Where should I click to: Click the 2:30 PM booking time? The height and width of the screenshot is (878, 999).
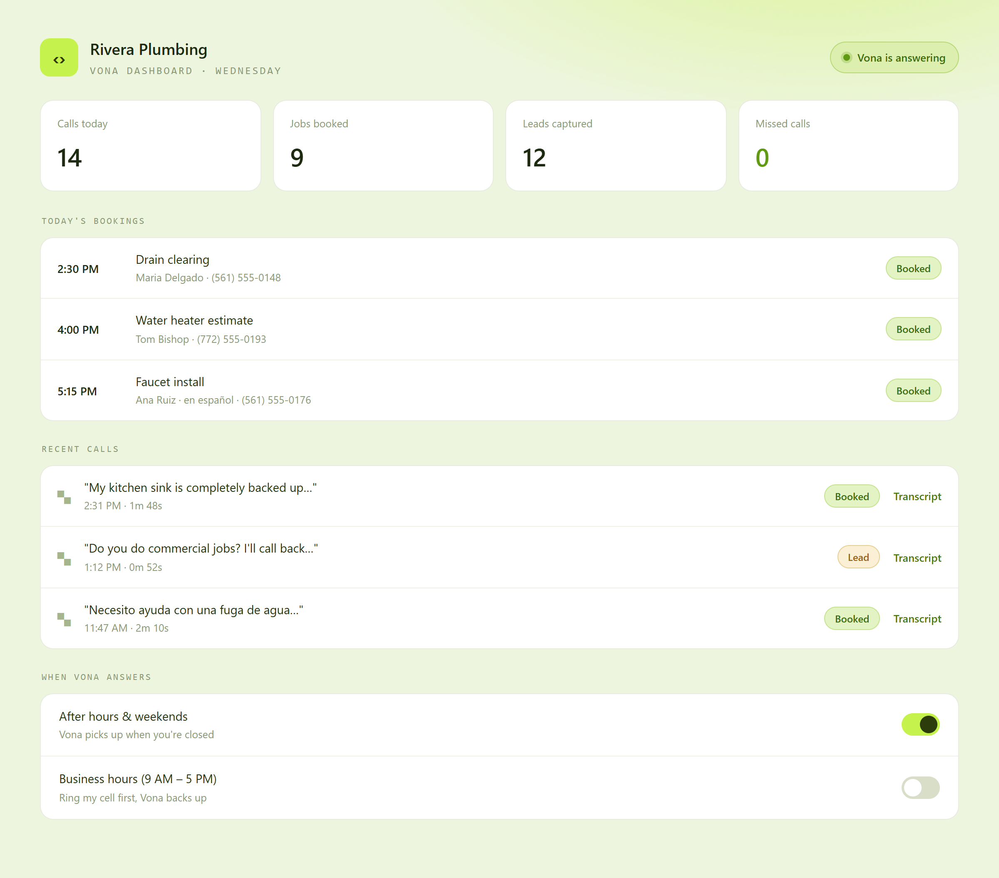(x=78, y=269)
